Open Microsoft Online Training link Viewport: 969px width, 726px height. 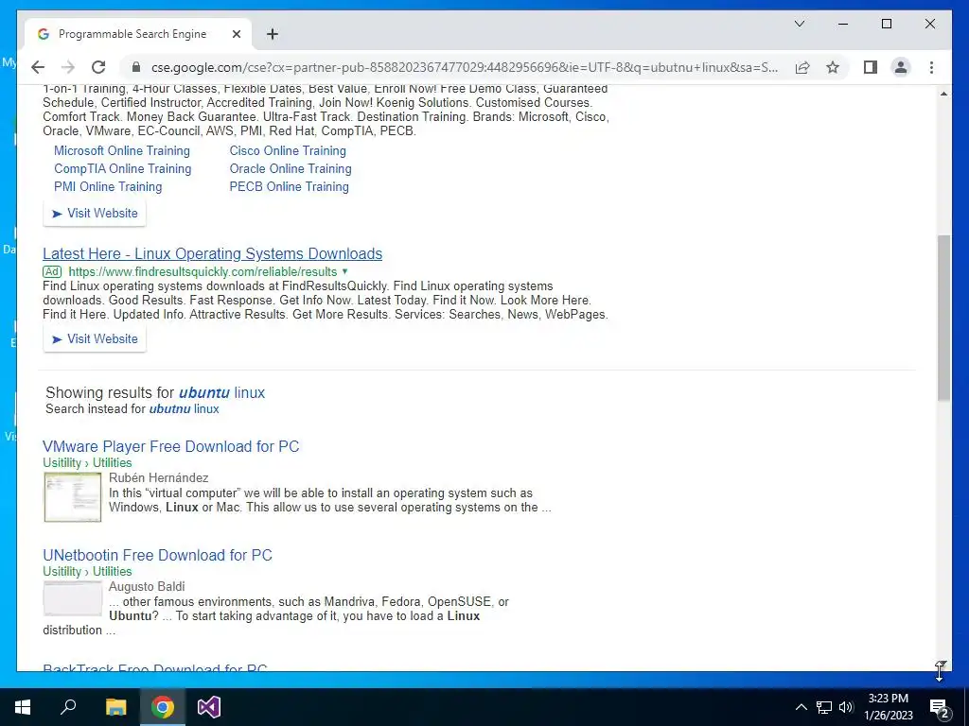(x=122, y=150)
